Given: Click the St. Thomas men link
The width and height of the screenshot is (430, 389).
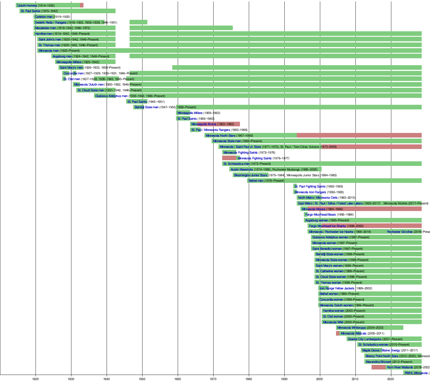Looking at the screenshot, I should pyautogui.click(x=49, y=45).
